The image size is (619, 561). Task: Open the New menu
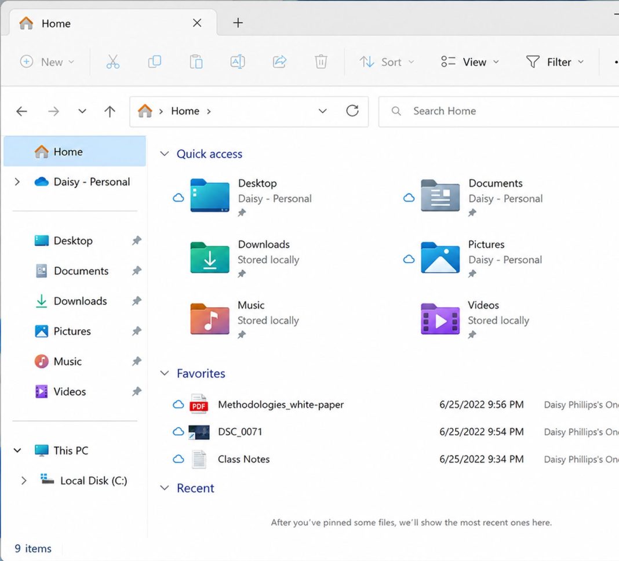[47, 62]
